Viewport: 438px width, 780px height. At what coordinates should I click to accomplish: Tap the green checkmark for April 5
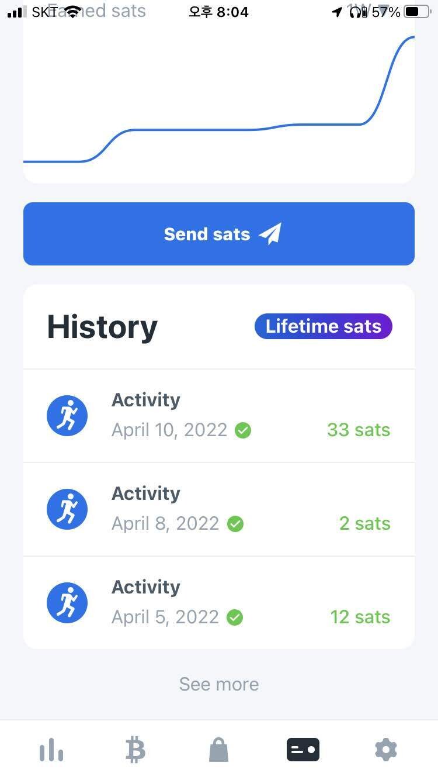pos(235,617)
